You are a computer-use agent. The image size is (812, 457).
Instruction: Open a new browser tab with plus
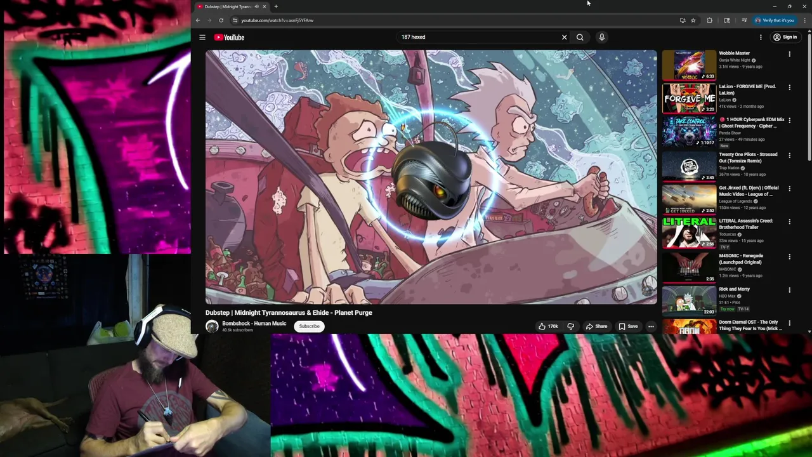coord(276,6)
